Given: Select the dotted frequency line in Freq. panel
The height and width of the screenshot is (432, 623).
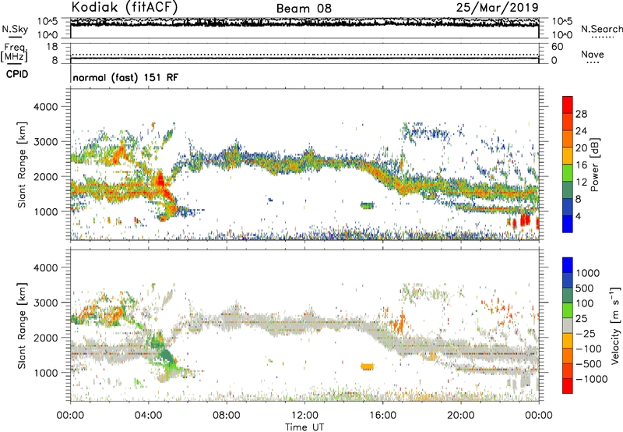Looking at the screenshot, I should click(x=304, y=55).
